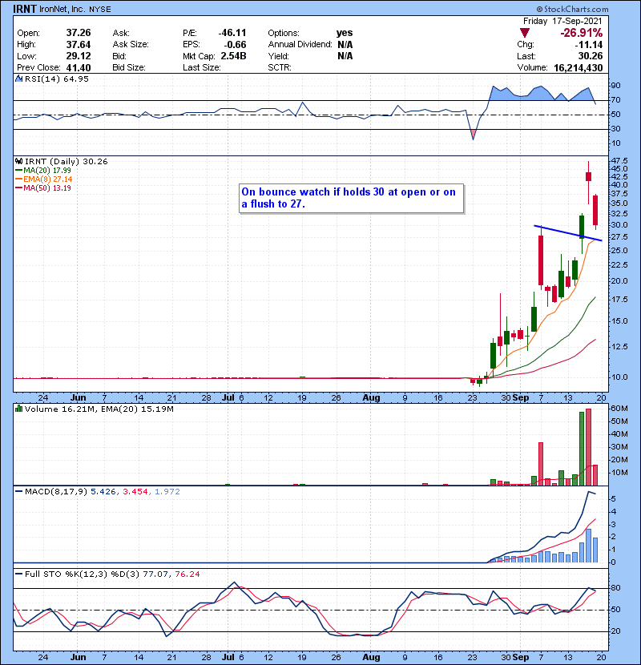Click the Options value yes
641x665 pixels.
[x=345, y=33]
